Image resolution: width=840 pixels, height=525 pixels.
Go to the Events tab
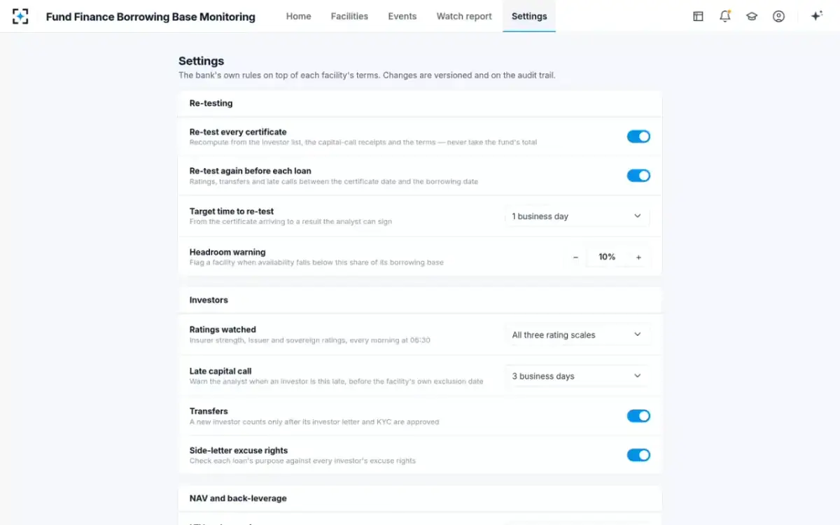402,16
